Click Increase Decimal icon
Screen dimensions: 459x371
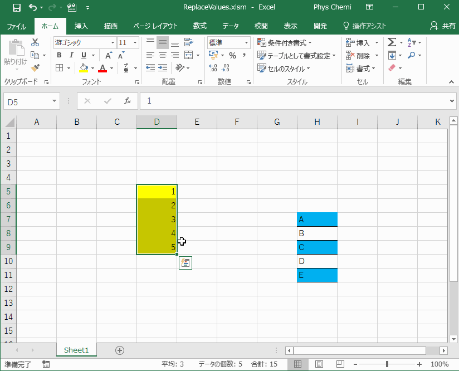213,68
